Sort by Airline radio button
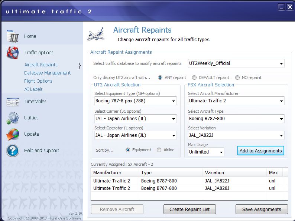 click(159, 150)
